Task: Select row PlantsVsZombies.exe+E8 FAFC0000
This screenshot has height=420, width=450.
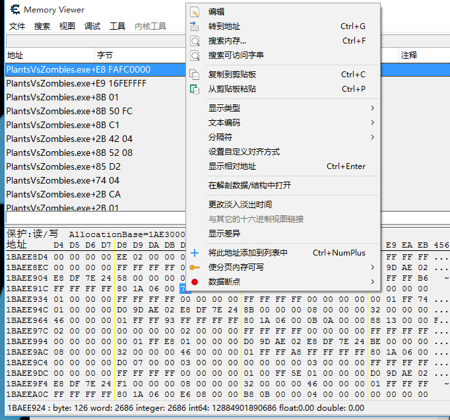Action: coord(95,69)
